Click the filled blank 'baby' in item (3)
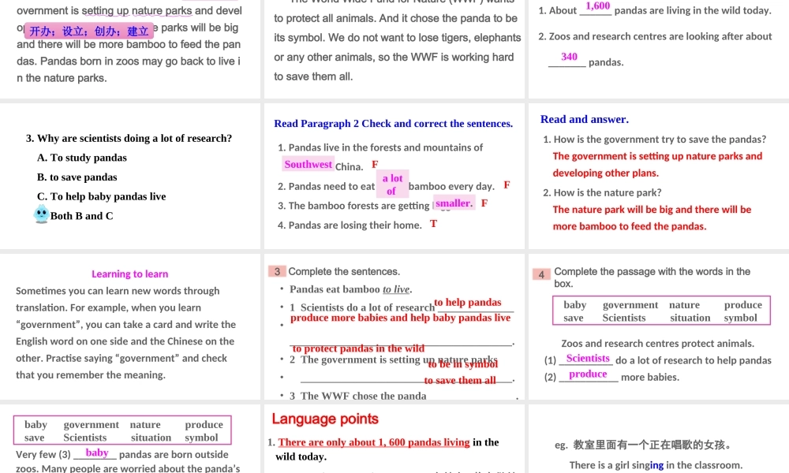Screen dimensions: 789x473 pos(96,453)
